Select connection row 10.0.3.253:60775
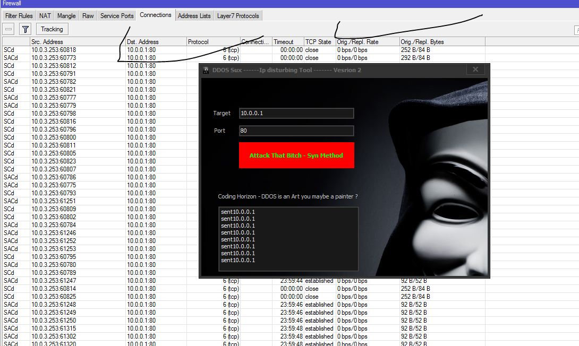The height and width of the screenshot is (346, 579). [100, 185]
